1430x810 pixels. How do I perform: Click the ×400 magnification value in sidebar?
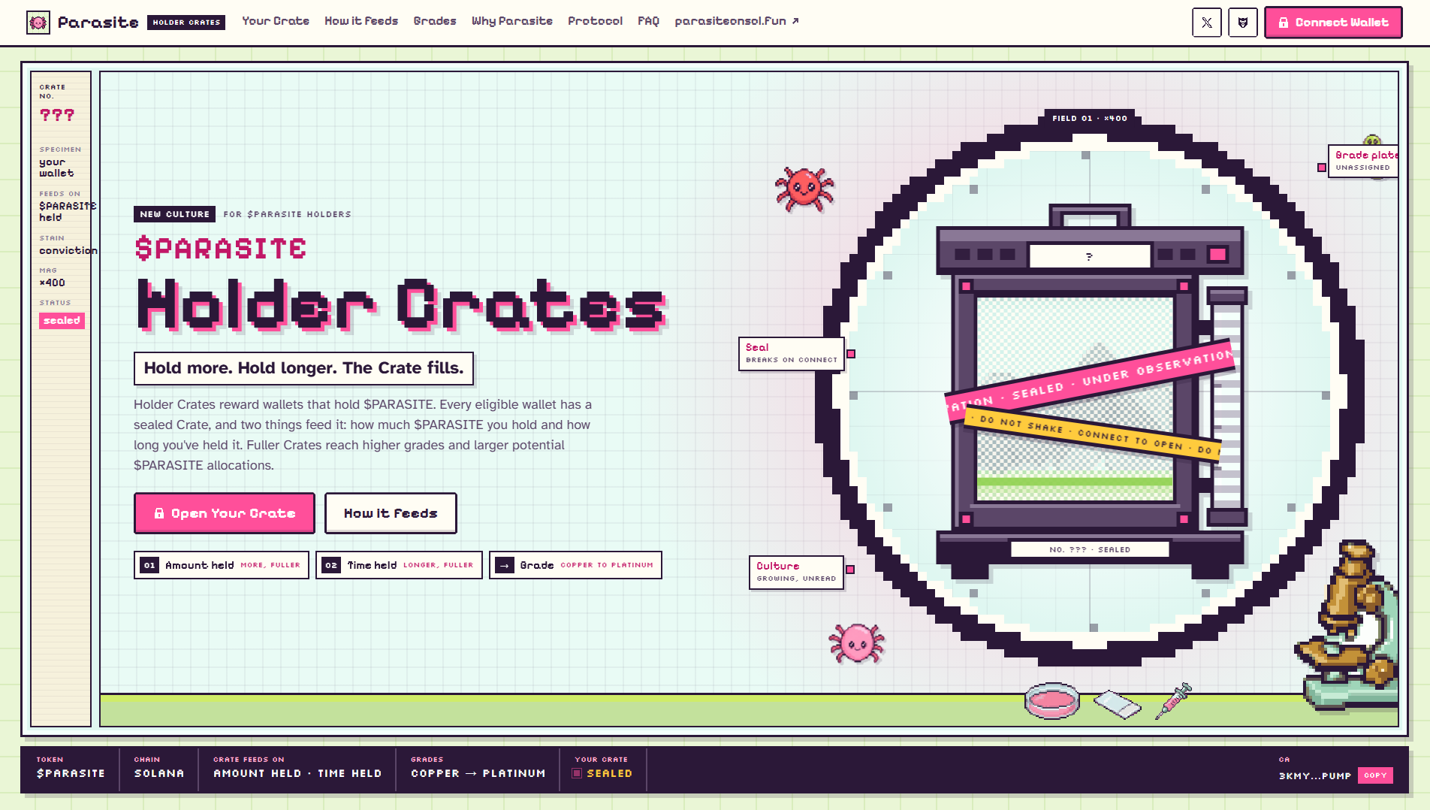click(52, 283)
